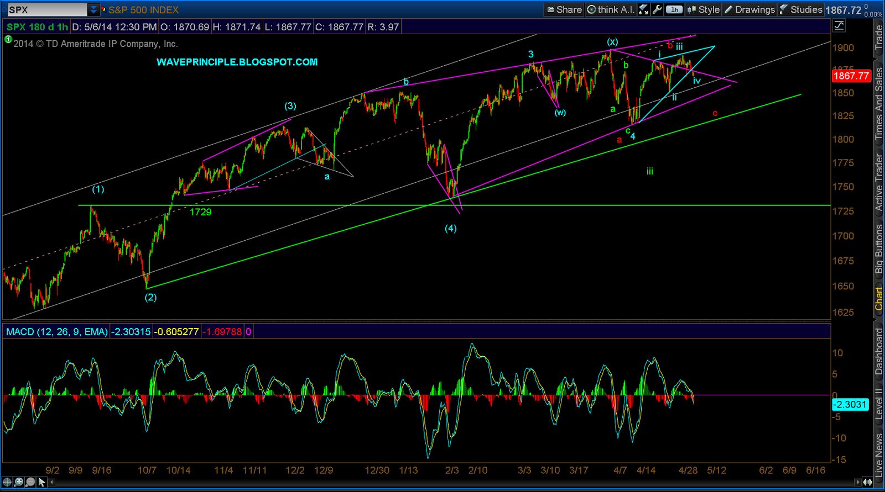This screenshot has width=885, height=492.
Task: Open the wrench chart settings icon
Action: (x=657, y=9)
